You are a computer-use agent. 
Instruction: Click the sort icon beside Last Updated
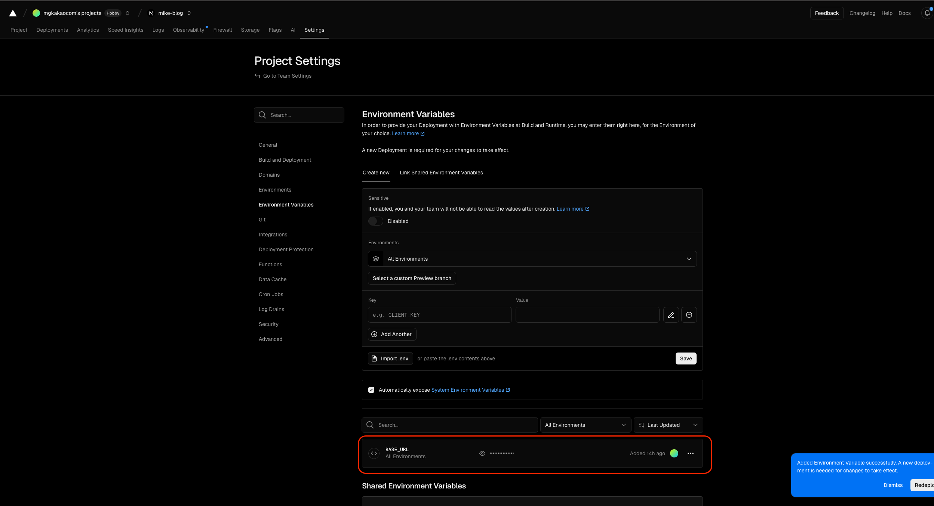click(642, 425)
